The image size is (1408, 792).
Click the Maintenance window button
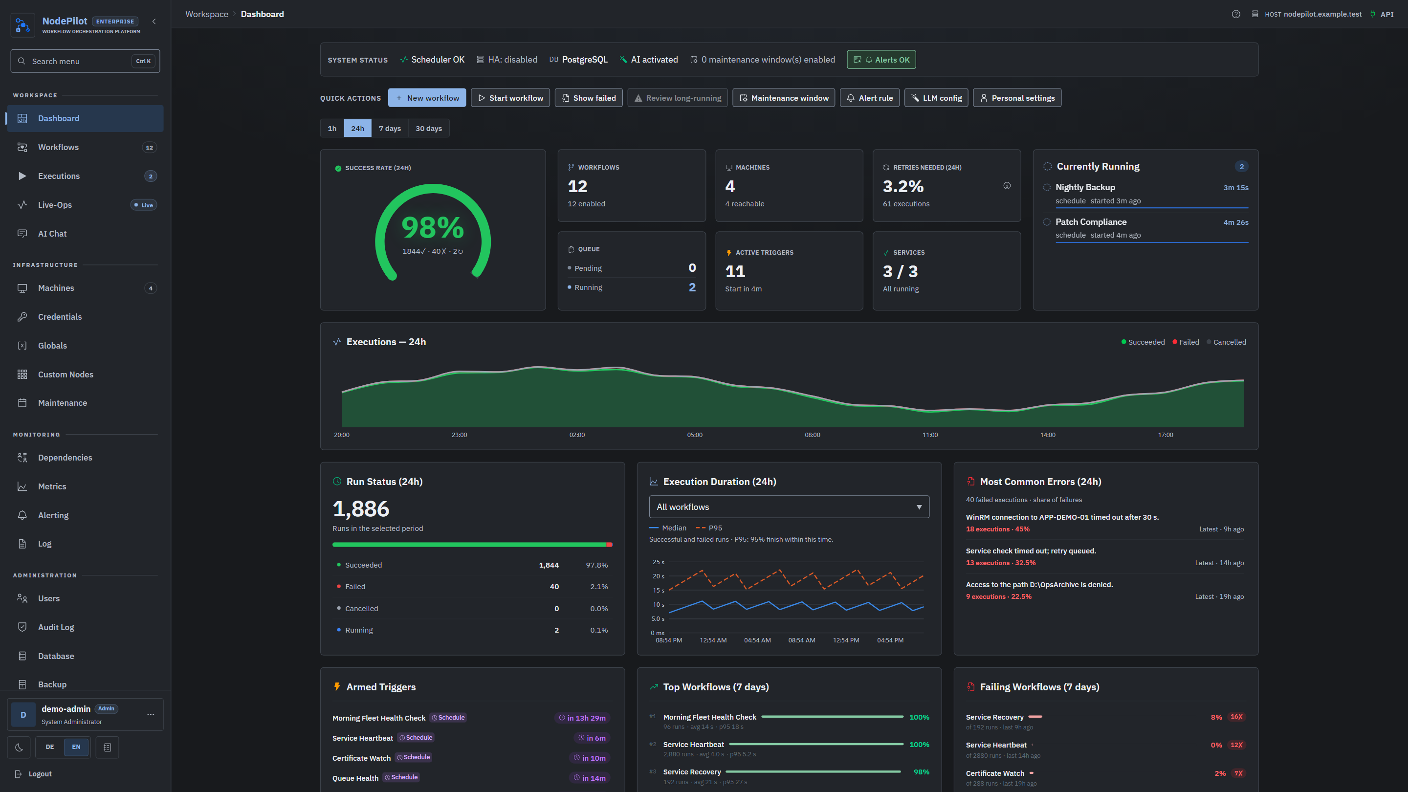783,98
